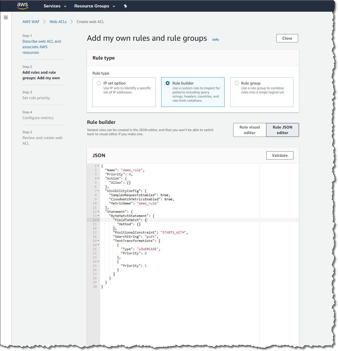This screenshot has width=338, height=351.
Task: Expand Resource Groups dropdown arrow
Action: click(114, 6)
